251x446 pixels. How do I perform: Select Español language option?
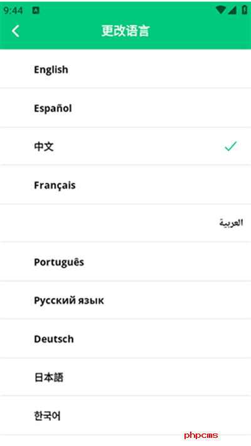pos(125,108)
